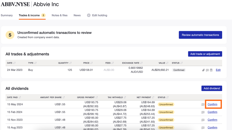Sort dividends by Amount Per Share

[64, 97]
